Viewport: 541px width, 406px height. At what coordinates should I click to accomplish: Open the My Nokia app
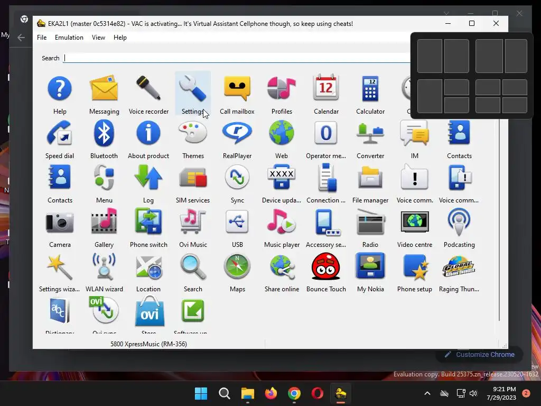(x=370, y=266)
